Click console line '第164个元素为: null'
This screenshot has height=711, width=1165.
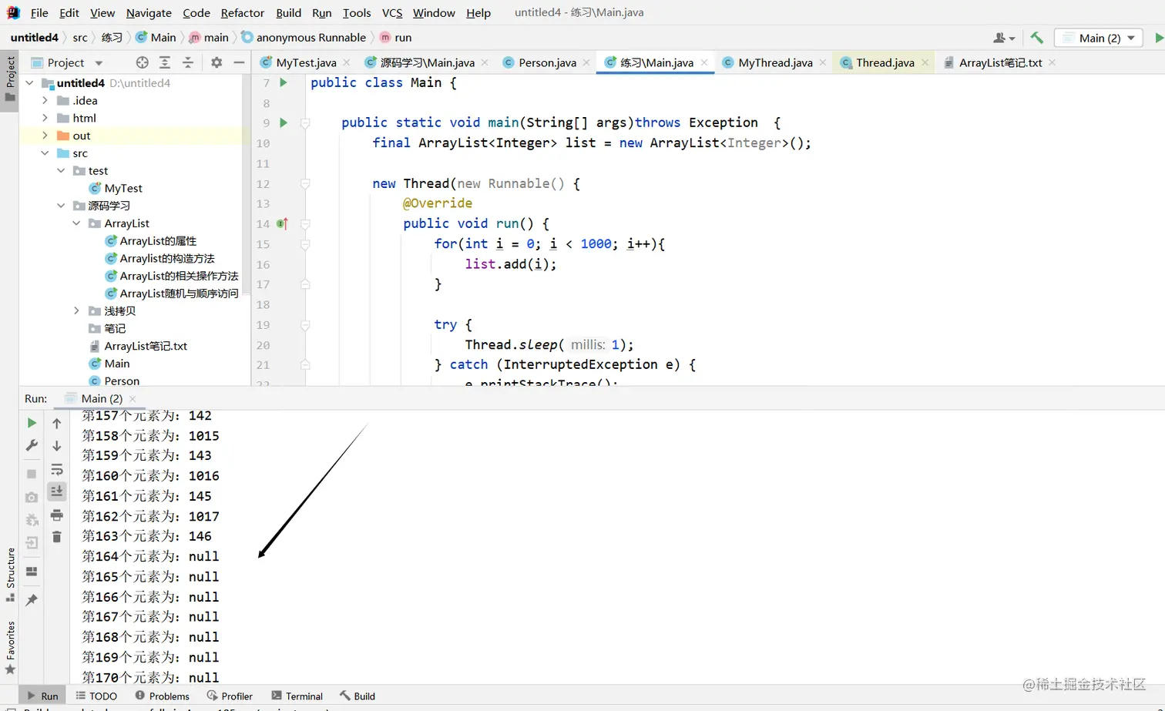coord(150,556)
